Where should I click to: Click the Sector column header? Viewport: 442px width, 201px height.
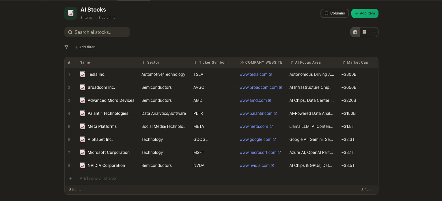[153, 62]
